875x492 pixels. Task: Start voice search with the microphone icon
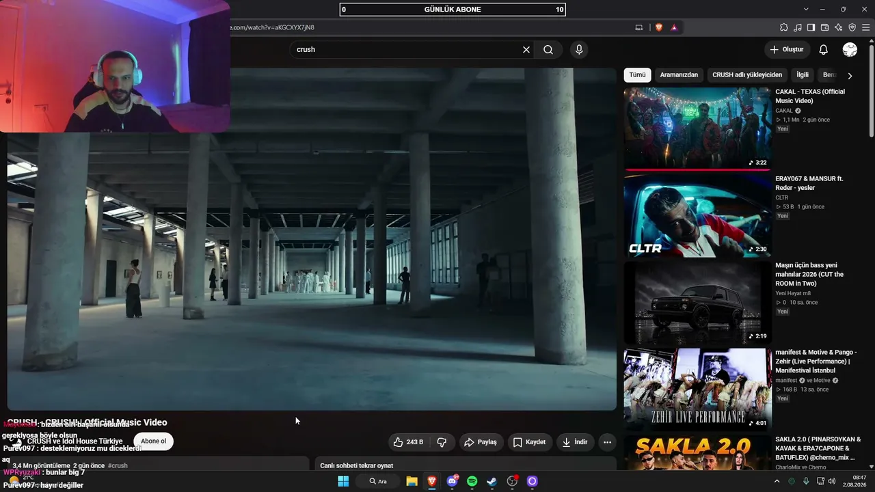pyautogui.click(x=579, y=49)
